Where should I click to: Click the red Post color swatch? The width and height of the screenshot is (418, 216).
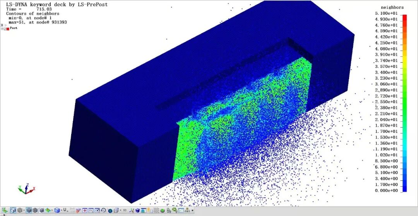8,29
